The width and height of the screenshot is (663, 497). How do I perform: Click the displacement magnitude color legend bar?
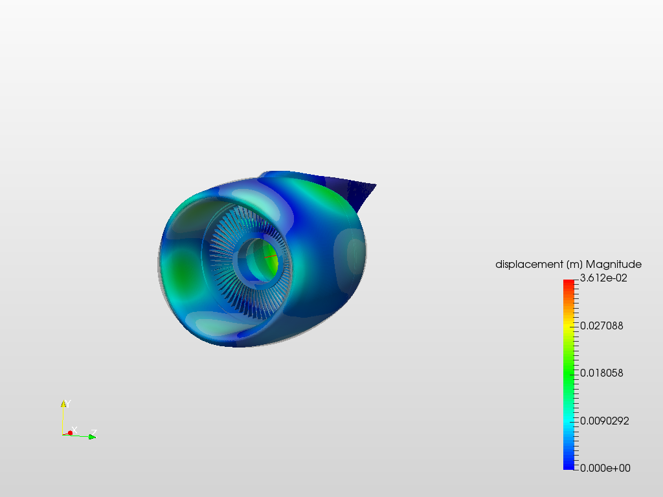coord(568,375)
